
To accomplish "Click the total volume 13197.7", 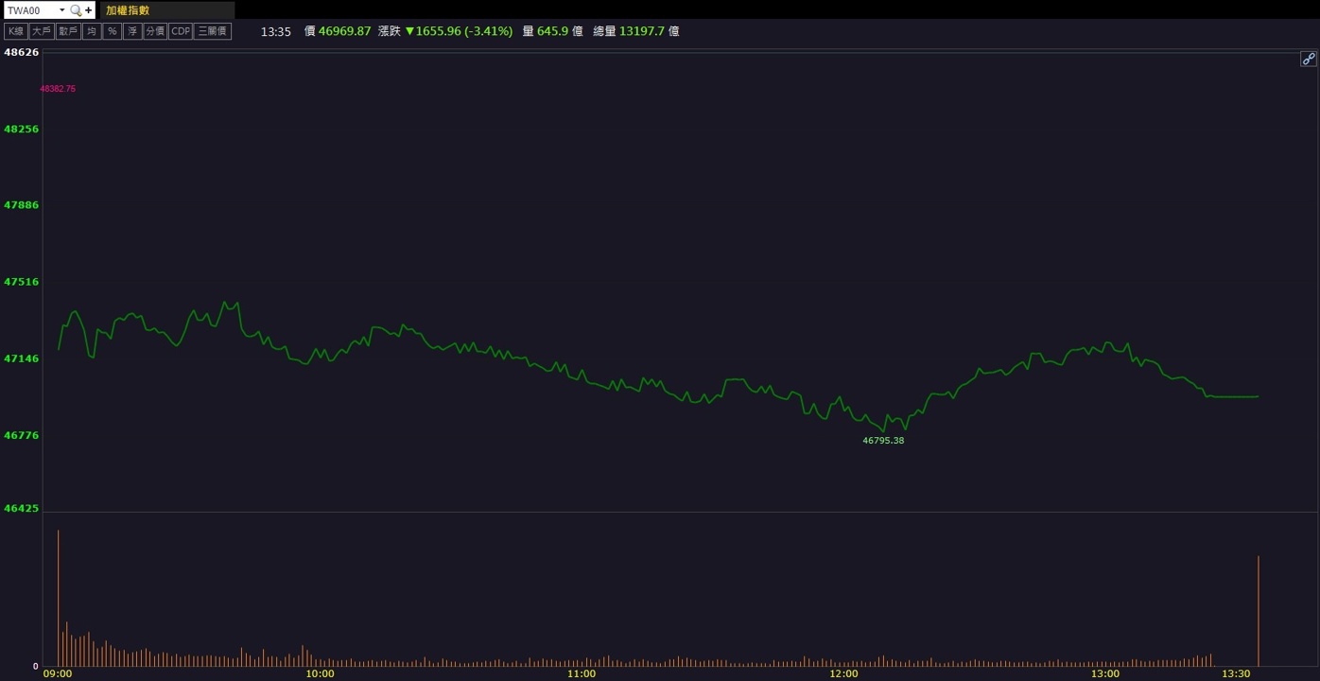I will 642,31.
